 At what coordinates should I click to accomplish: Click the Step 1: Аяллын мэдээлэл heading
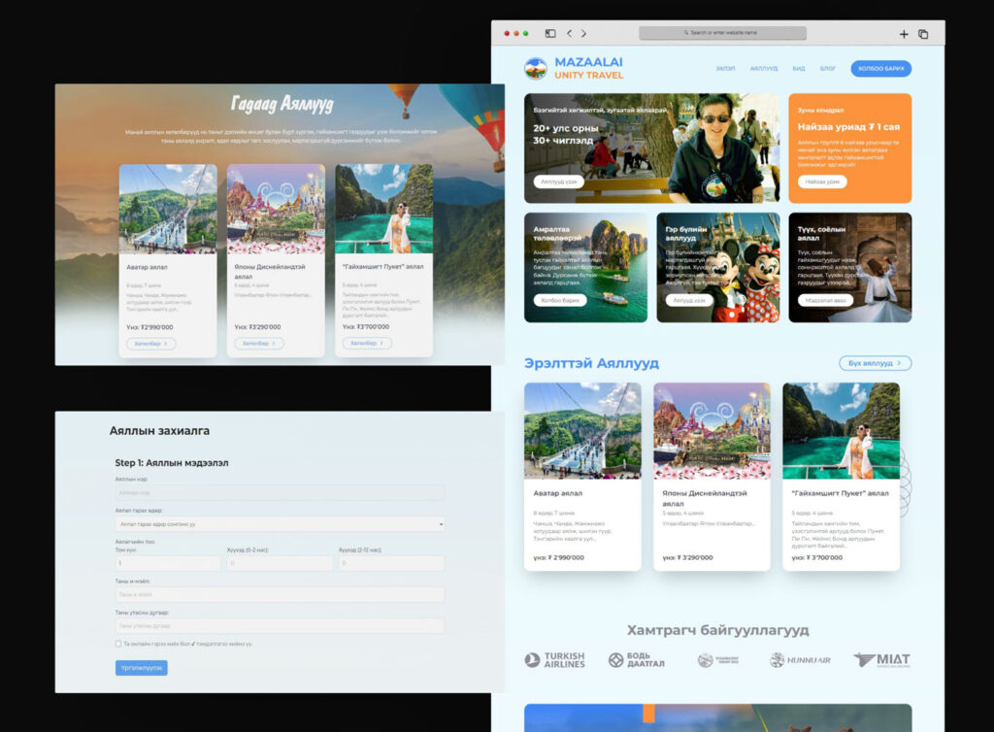click(x=172, y=463)
